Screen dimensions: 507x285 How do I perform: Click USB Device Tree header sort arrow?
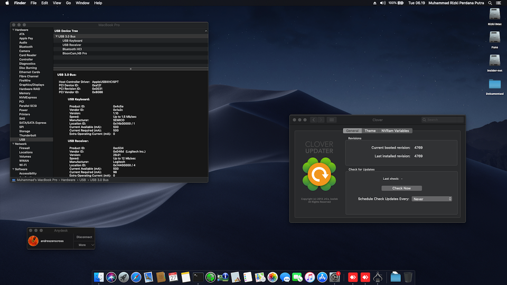coord(206,31)
